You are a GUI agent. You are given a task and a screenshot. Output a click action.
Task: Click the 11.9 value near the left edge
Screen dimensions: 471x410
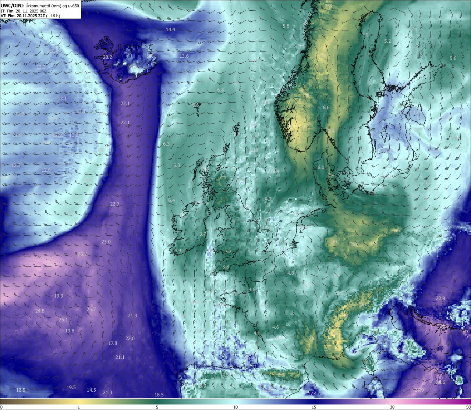(20, 114)
